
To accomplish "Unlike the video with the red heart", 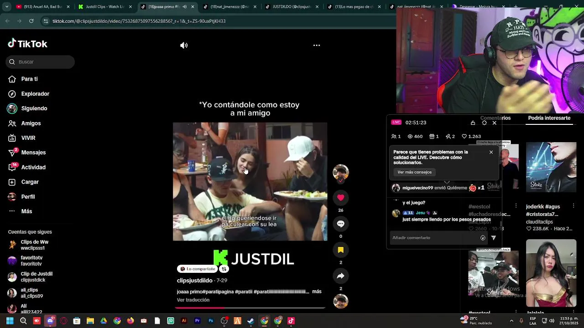I will click(x=340, y=197).
